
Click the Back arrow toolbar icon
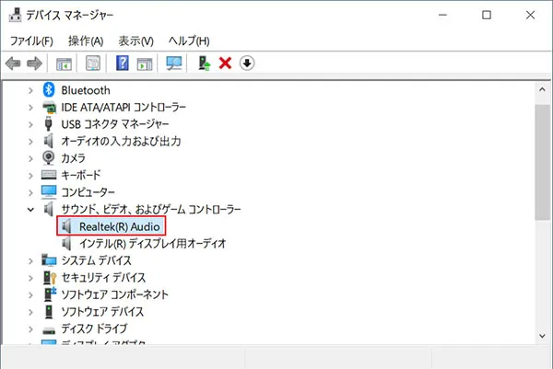point(13,63)
